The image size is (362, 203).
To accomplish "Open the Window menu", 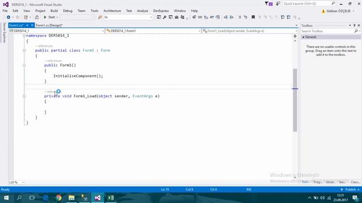I will click(180, 11).
